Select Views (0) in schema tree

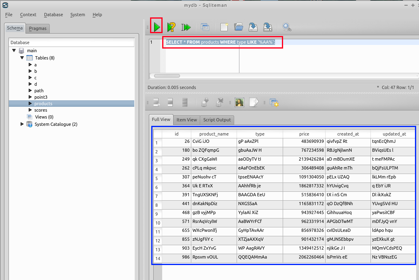[x=44, y=117]
